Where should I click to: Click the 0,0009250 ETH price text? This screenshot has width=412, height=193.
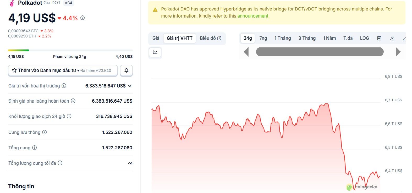(22, 36)
